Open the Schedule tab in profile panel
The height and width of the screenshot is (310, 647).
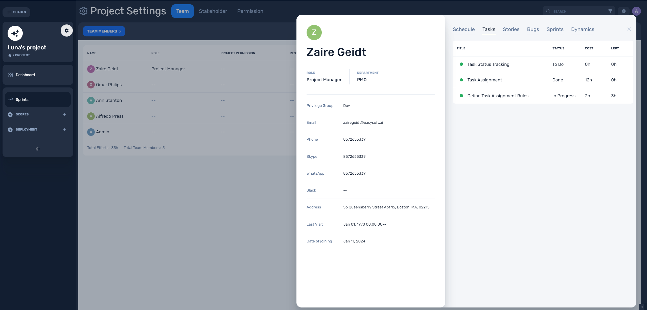coord(464,29)
